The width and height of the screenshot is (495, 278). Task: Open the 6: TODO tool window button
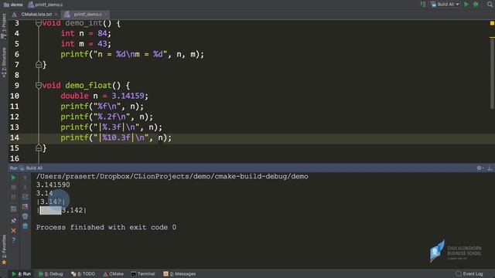[x=83, y=274]
